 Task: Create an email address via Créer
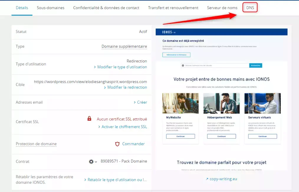[142, 102]
